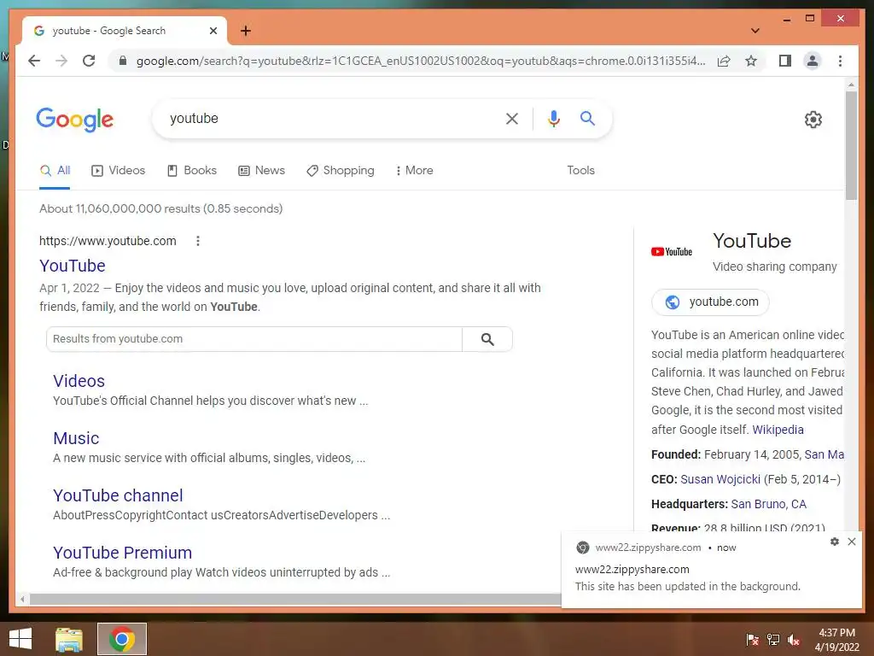Open a new tab with the plus button
874x656 pixels.
[x=246, y=31]
